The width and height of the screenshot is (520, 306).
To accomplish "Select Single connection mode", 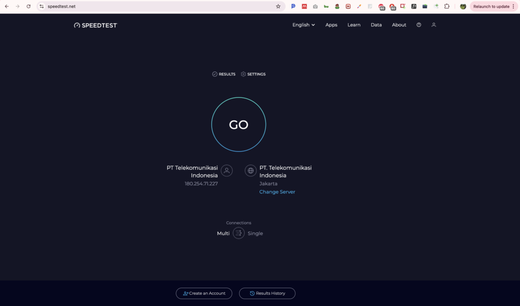I will [255, 233].
